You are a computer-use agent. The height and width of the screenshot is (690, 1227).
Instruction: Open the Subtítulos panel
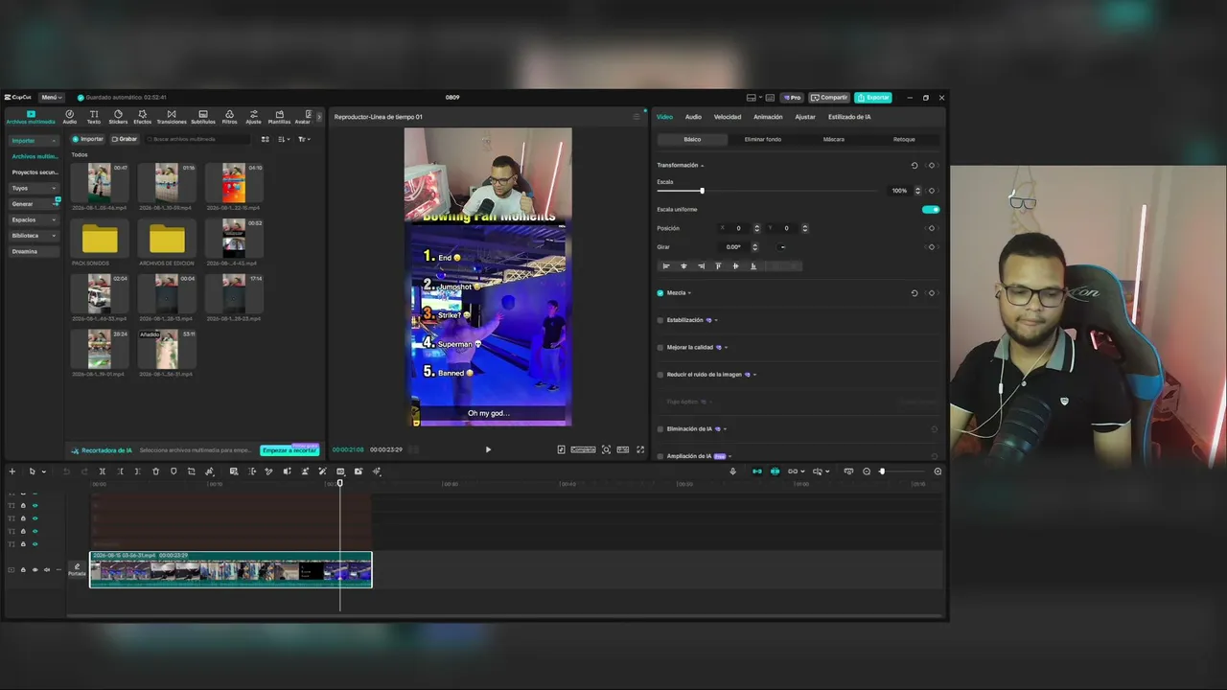203,117
